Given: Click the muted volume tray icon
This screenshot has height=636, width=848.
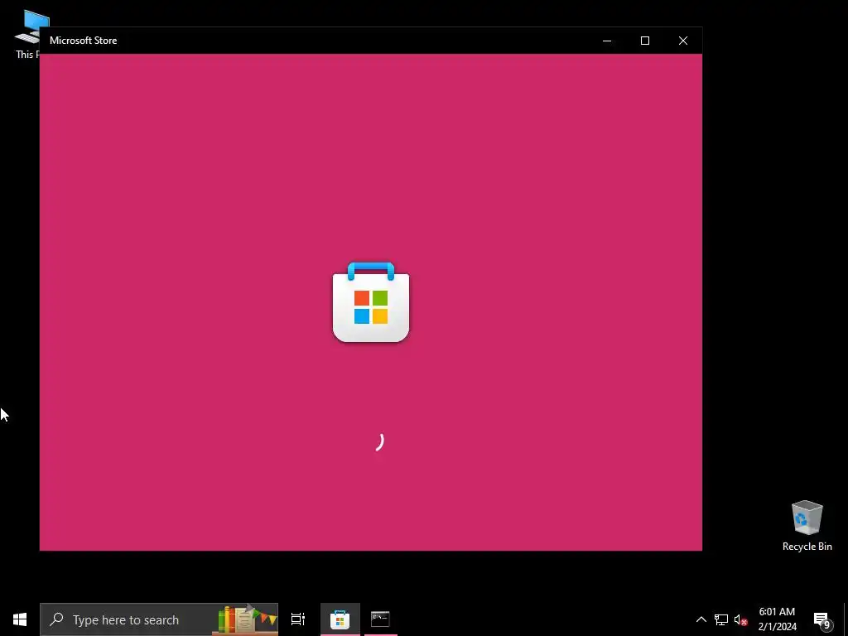Looking at the screenshot, I should (x=740, y=619).
